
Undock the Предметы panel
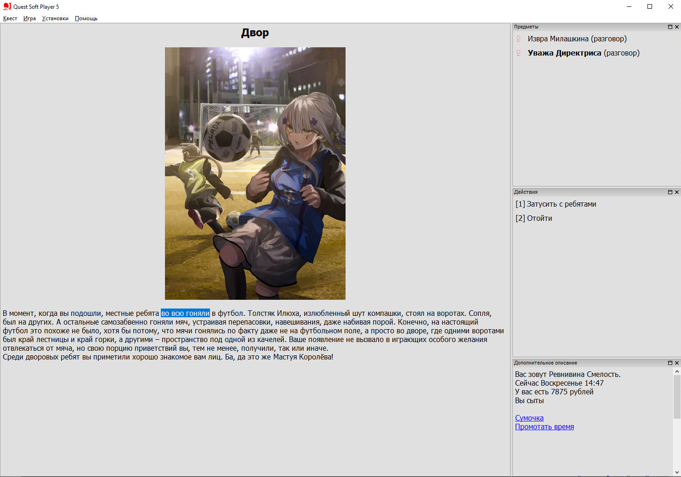(670, 27)
